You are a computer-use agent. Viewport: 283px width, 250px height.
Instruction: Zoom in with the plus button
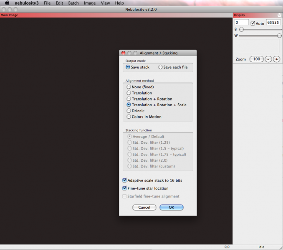point(276,59)
